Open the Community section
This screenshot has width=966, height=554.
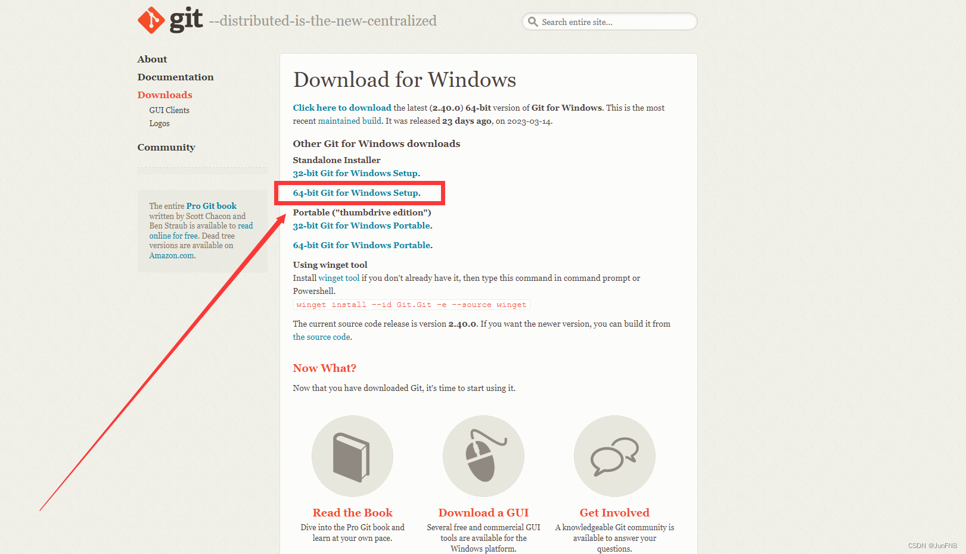(166, 147)
